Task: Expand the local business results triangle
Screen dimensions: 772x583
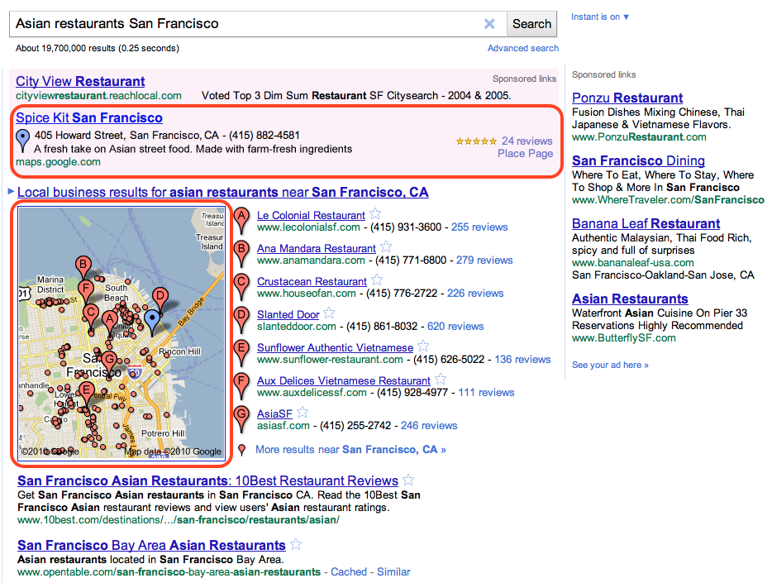Action: pyautogui.click(x=11, y=191)
